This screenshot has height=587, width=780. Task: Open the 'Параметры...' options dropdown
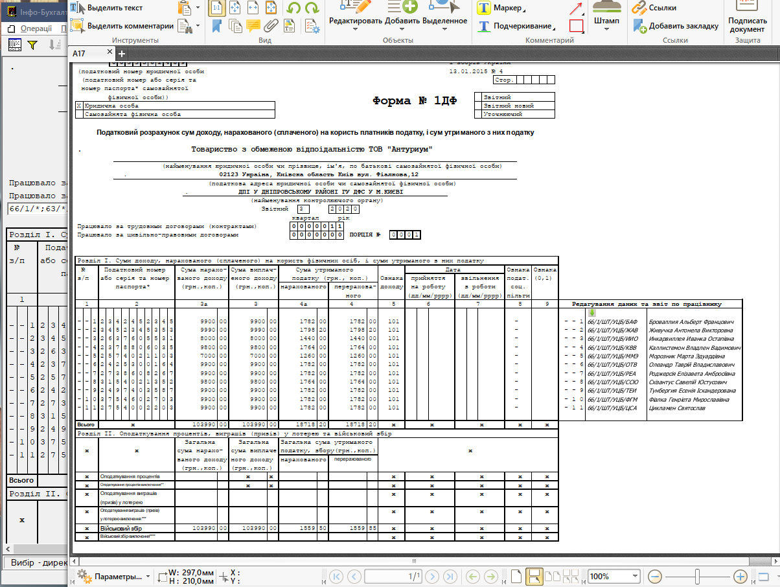(114, 576)
